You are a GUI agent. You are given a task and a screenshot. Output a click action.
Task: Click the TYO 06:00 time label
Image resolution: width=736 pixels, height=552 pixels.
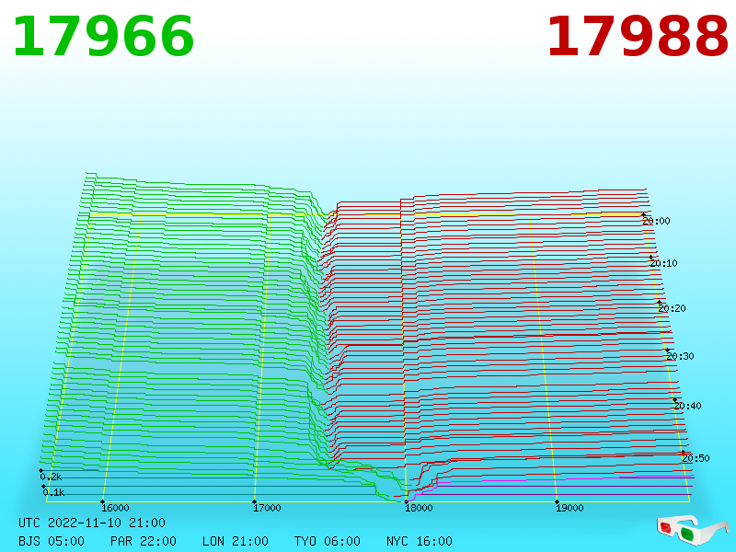click(328, 541)
